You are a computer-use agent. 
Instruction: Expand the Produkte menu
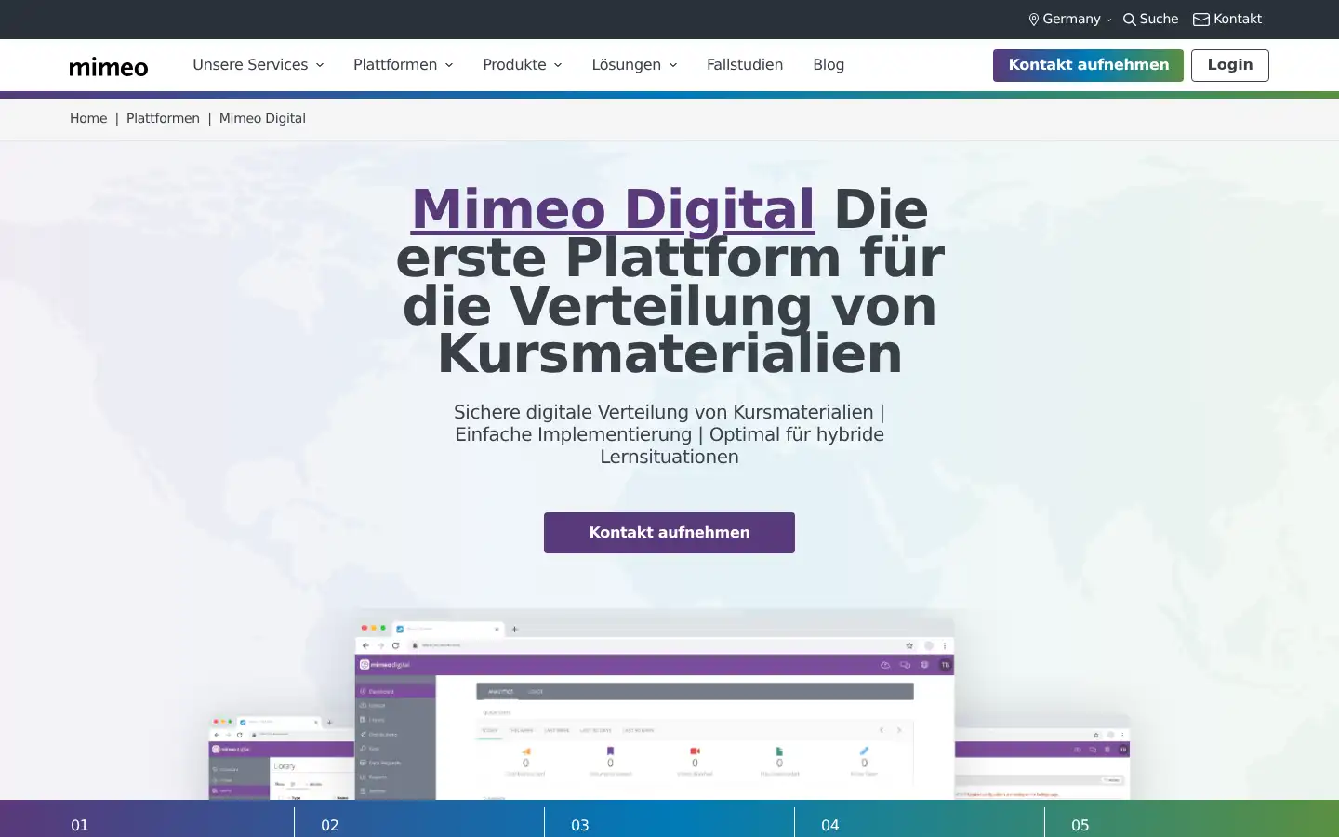(523, 65)
